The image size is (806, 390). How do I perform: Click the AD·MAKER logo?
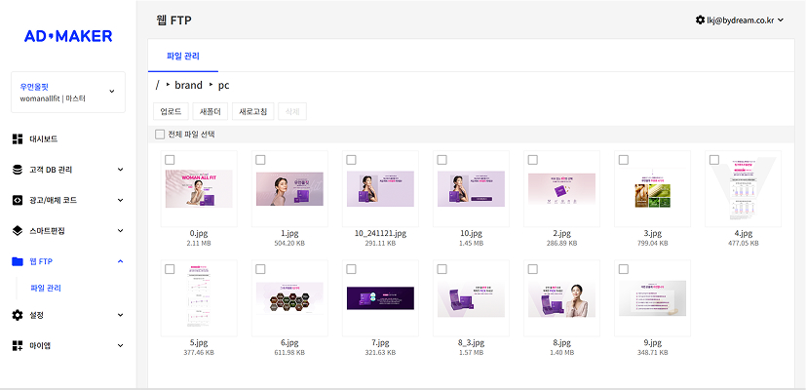click(x=68, y=36)
